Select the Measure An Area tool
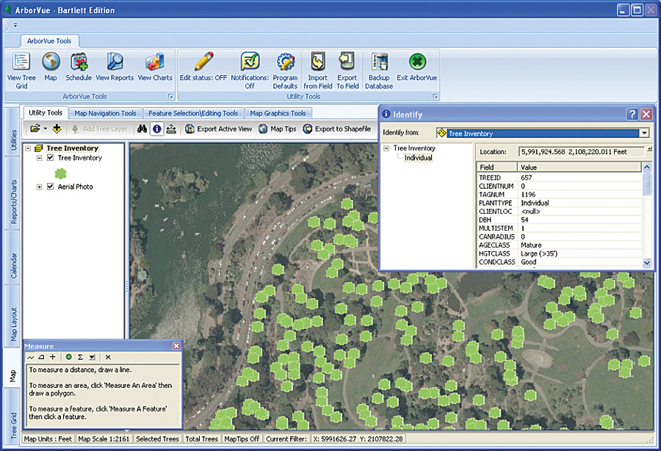The image size is (661, 451). [x=41, y=357]
